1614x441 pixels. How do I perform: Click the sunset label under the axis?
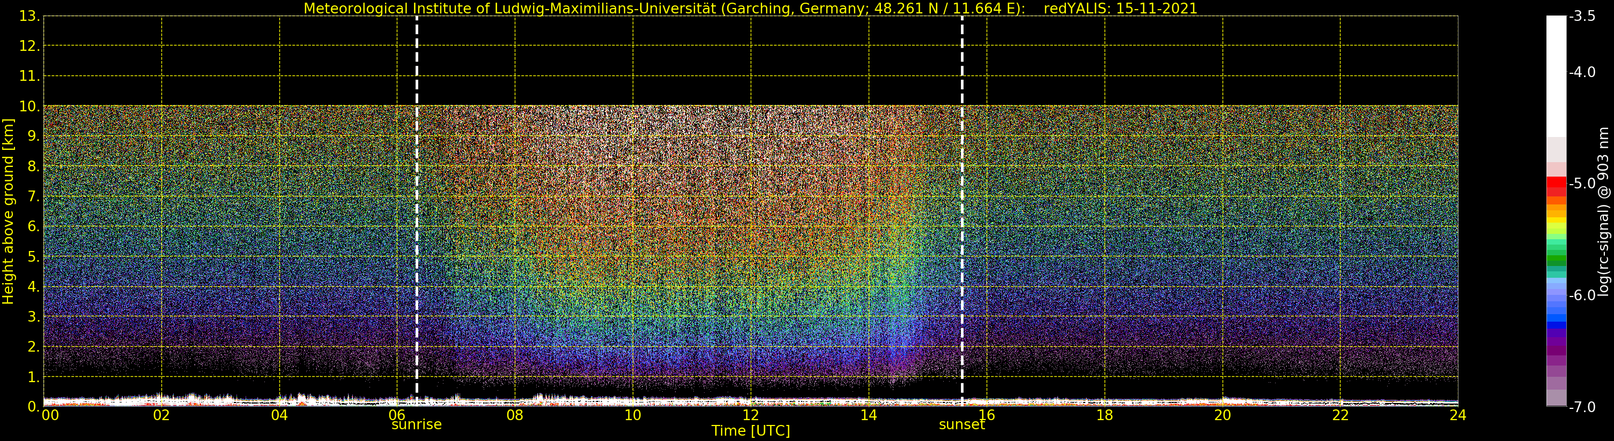tap(961, 425)
